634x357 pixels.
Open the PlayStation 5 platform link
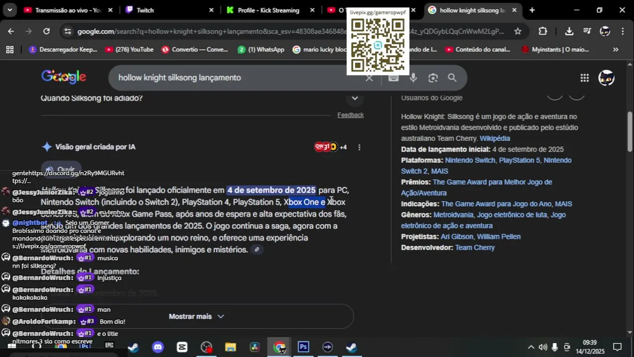click(x=519, y=160)
